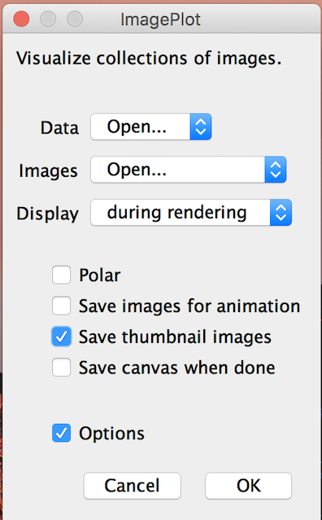Click the Cancel button
322x520 pixels.
click(x=132, y=486)
